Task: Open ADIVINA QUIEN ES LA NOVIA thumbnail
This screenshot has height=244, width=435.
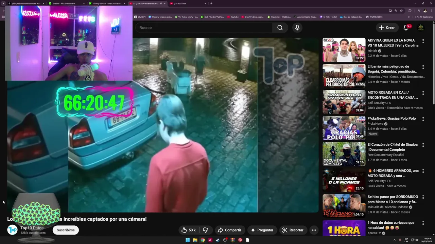Action: coord(344,49)
